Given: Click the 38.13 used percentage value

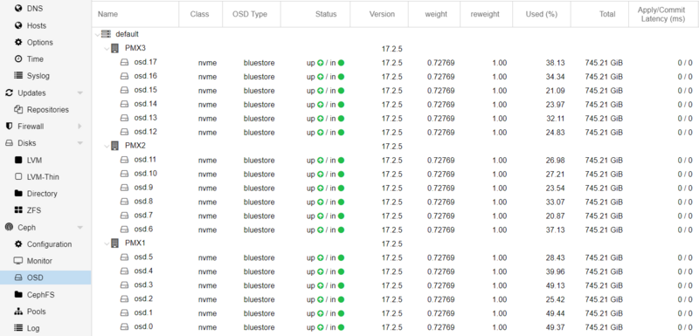Looking at the screenshot, I should [556, 63].
